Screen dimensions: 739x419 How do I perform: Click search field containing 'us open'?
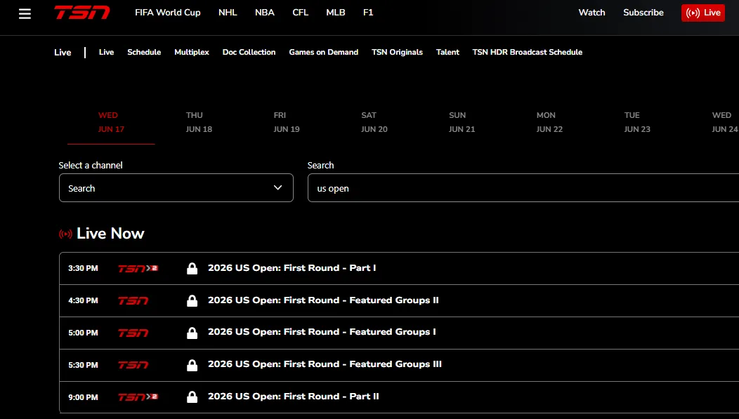click(x=523, y=188)
